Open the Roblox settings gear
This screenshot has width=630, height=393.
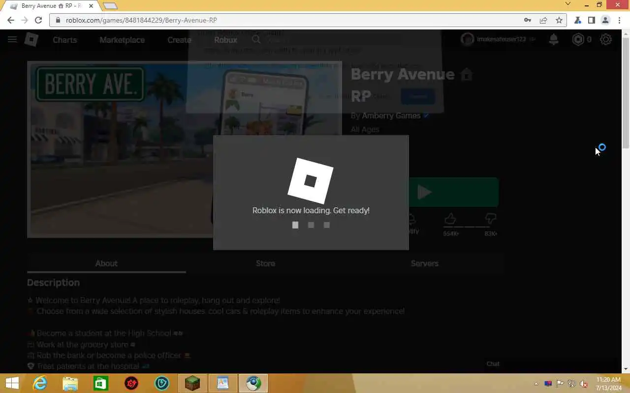(x=606, y=40)
